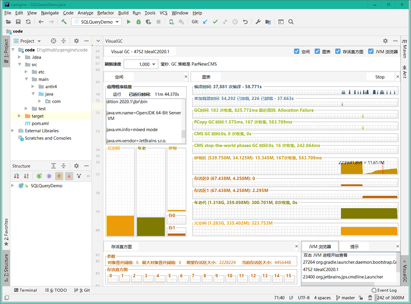
Task: Open Search Everywhere magnifier icon
Action: tap(291, 22)
